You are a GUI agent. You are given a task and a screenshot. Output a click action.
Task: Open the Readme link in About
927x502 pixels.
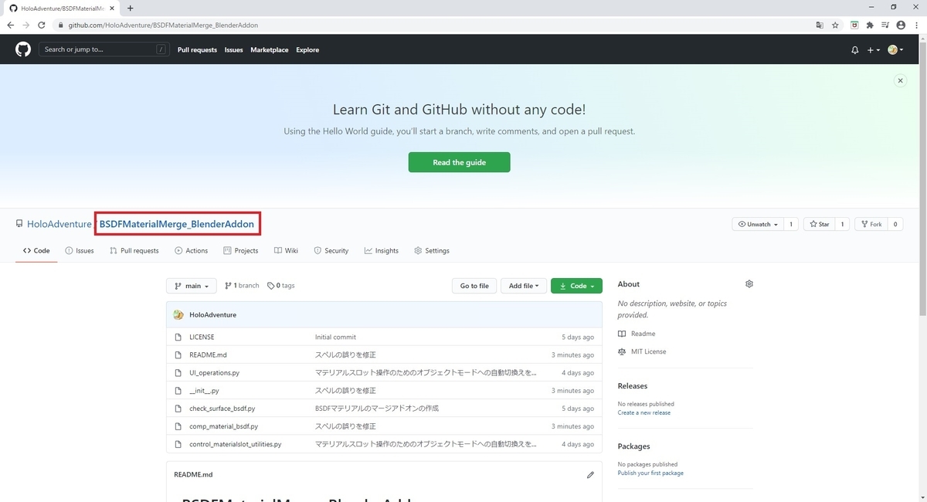[637, 334]
